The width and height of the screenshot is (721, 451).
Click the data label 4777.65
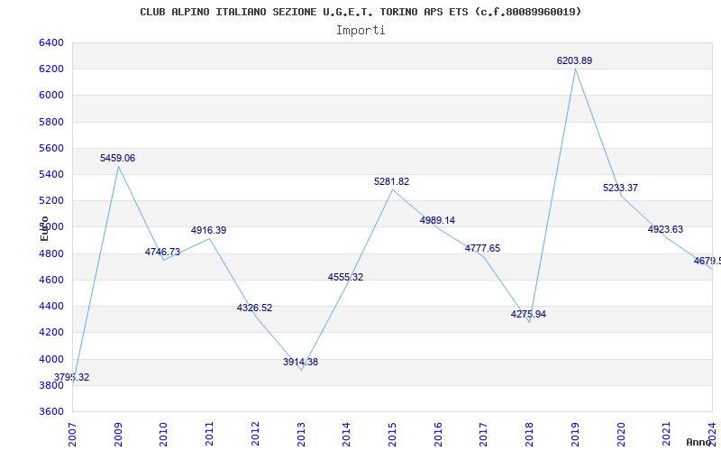pyautogui.click(x=483, y=249)
